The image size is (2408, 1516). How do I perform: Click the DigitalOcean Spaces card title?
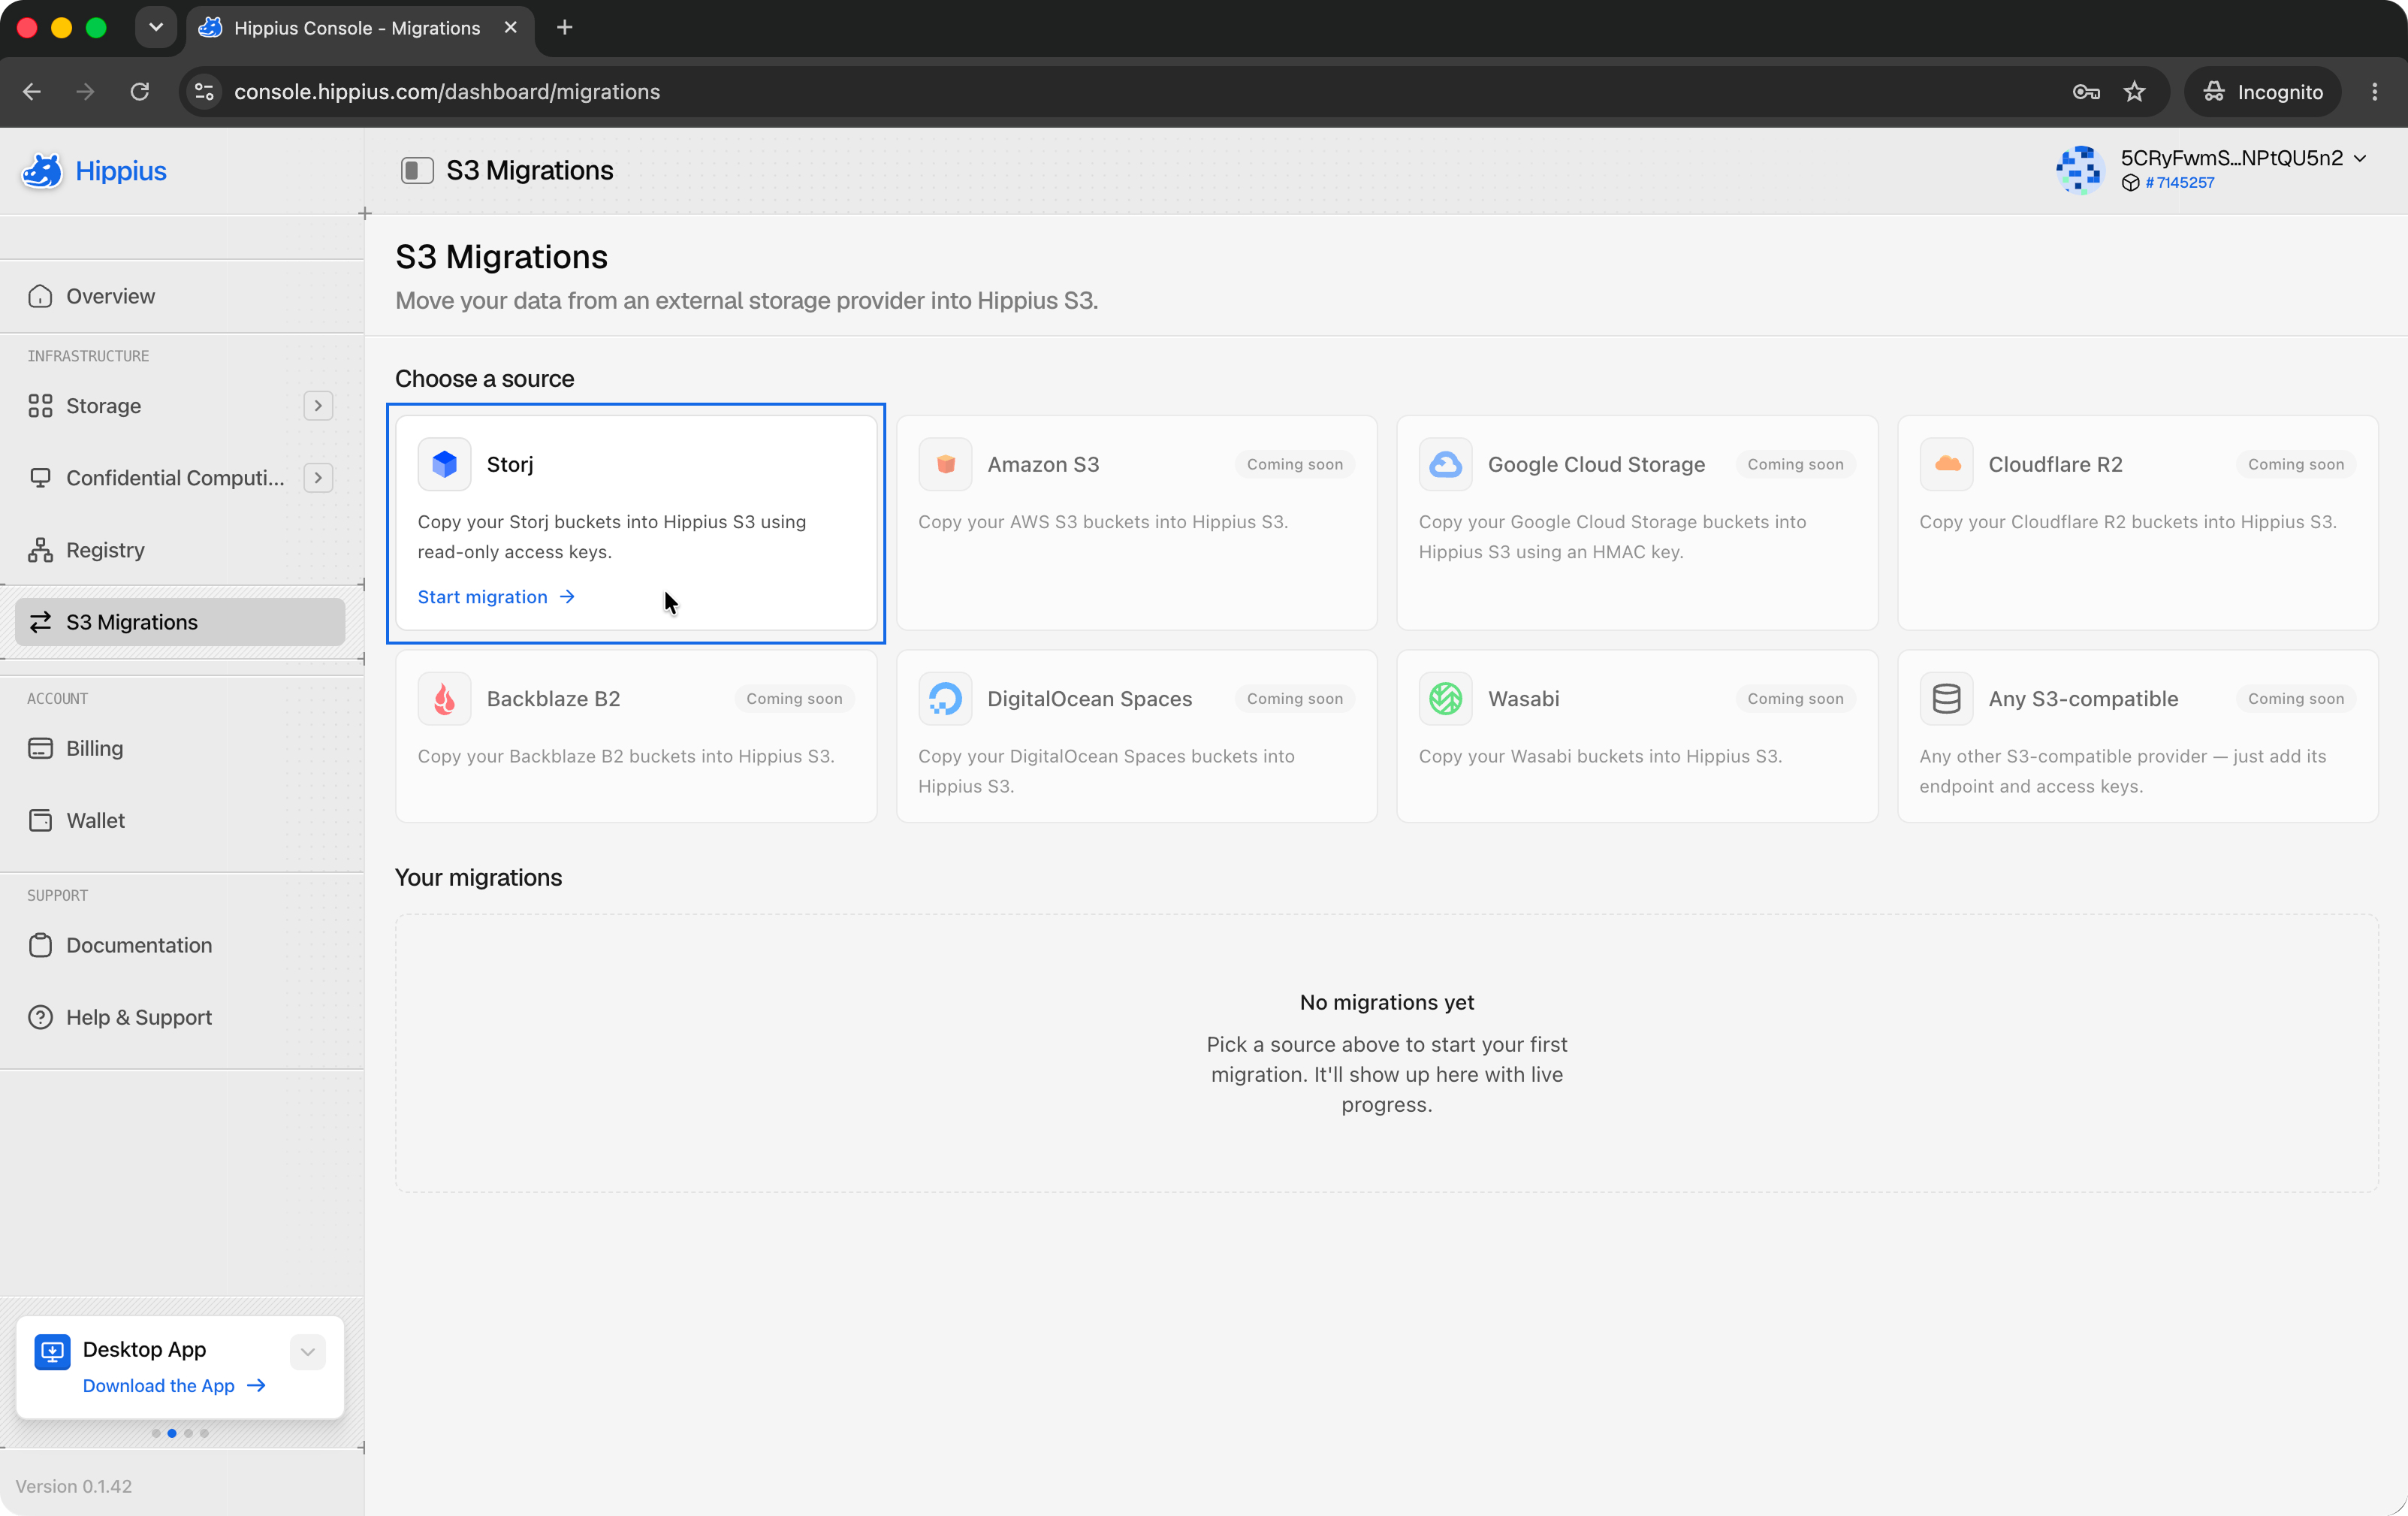[1090, 699]
